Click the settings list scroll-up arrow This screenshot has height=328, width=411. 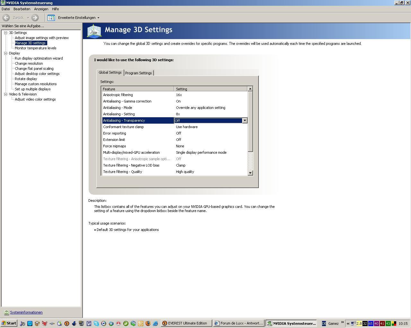coord(250,89)
